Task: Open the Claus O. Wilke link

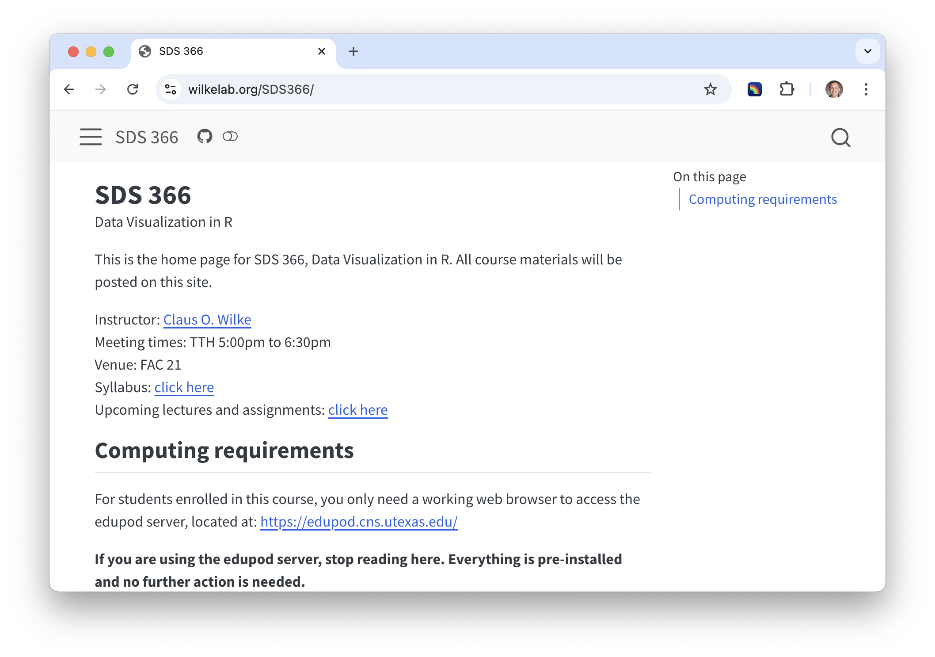Action: pos(207,320)
